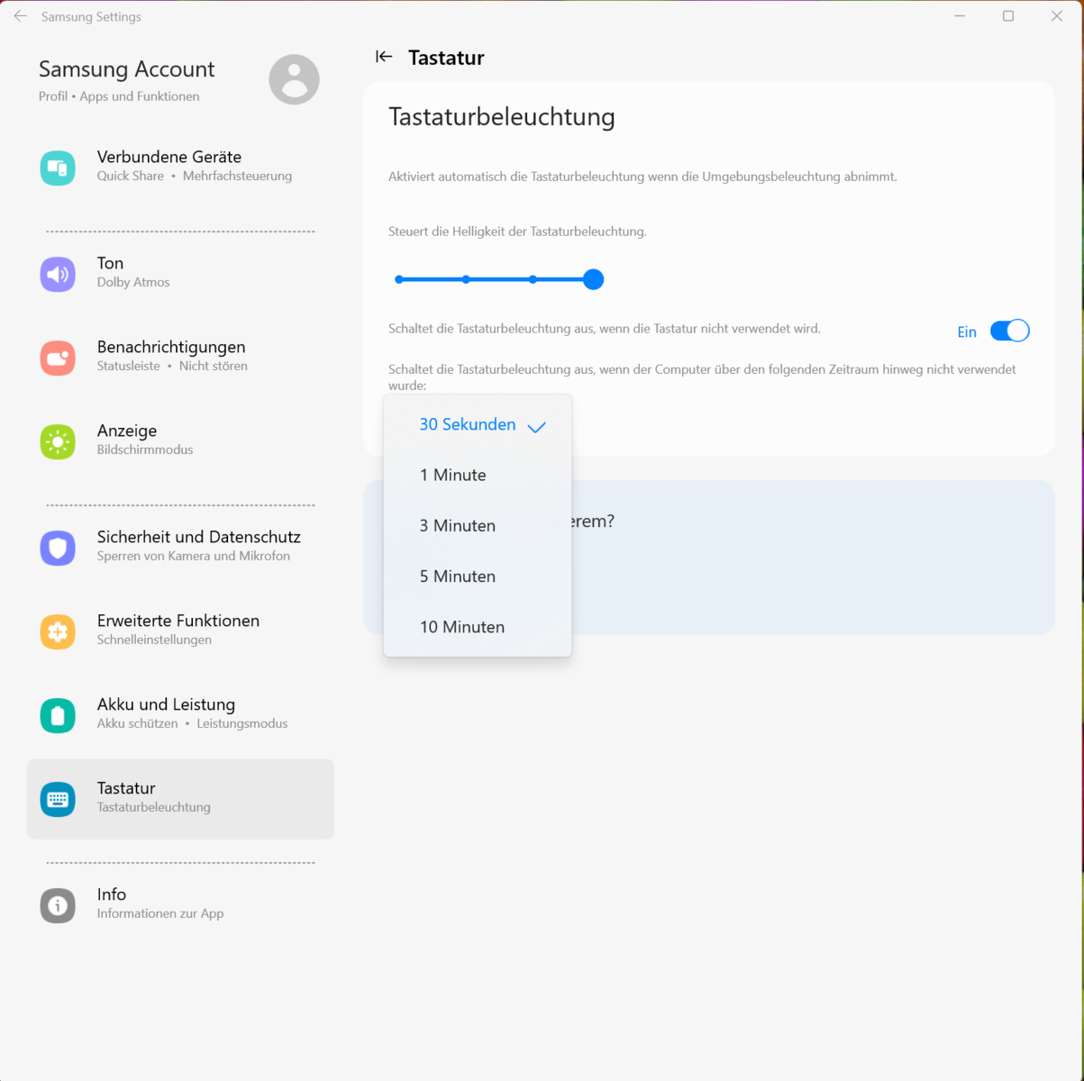Image resolution: width=1084 pixels, height=1081 pixels.
Task: Set brightness slider to third step
Action: tap(533, 279)
